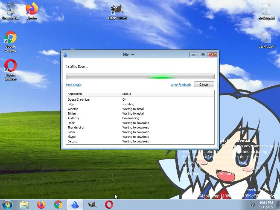The width and height of the screenshot is (280, 210).
Task: Select the Skype application row
Action: coord(140,137)
